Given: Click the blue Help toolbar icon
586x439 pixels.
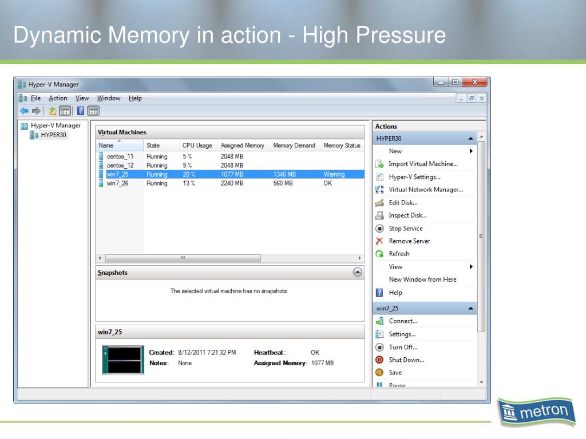Looking at the screenshot, I should pyautogui.click(x=80, y=111).
